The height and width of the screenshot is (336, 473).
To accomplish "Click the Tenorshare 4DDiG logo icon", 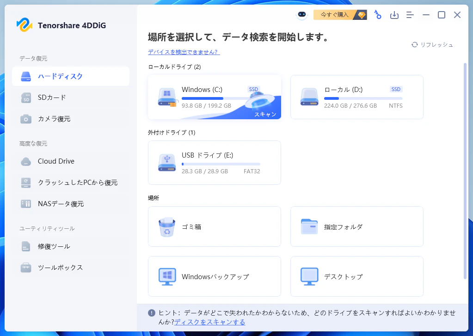I will (x=25, y=25).
